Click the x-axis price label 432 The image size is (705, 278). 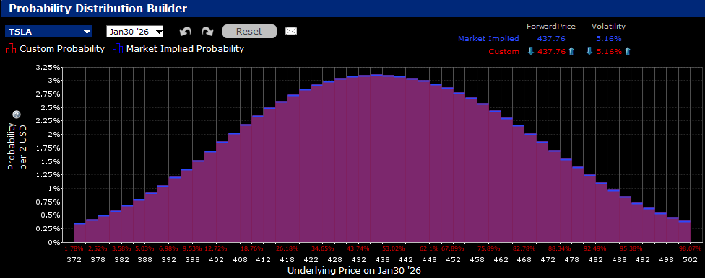tap(358, 259)
